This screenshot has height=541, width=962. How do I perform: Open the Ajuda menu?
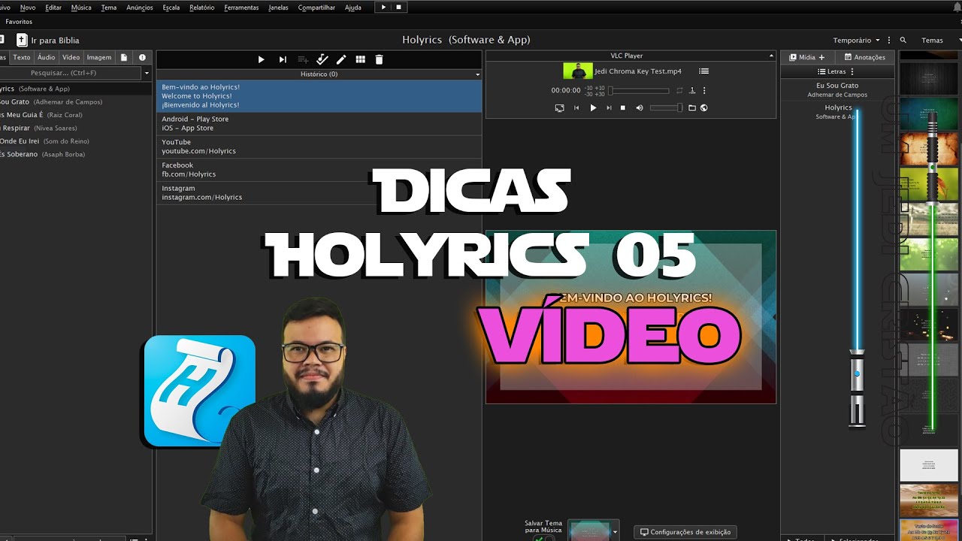click(353, 8)
